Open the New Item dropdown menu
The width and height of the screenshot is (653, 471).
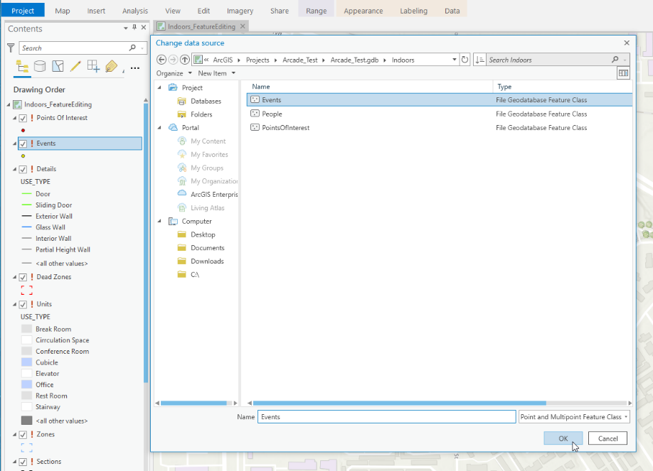(216, 73)
